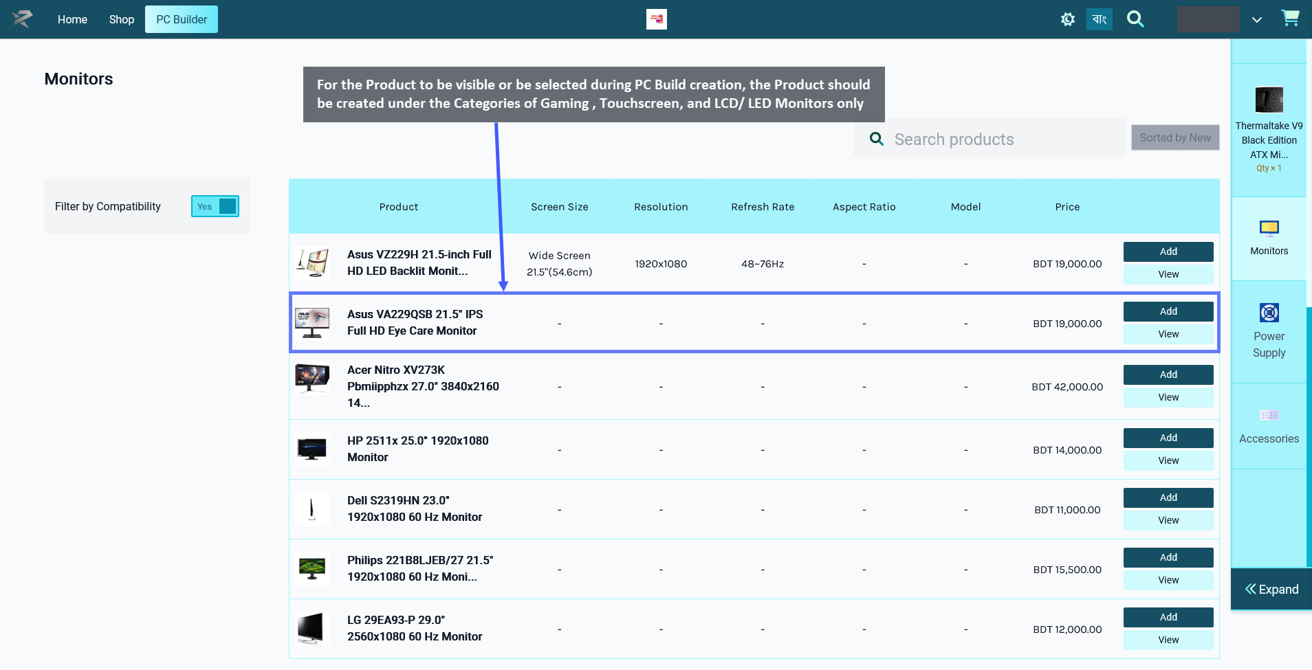Viewport: 1312px width, 670px height.
Task: Open the settings gear icon
Action: [x=1067, y=19]
